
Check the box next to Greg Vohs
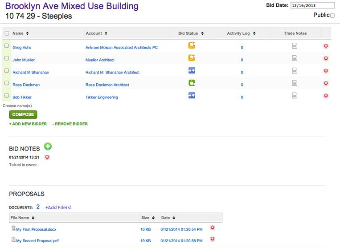(x=6, y=46)
